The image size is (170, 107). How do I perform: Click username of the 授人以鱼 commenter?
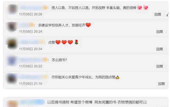coord(31,8)
